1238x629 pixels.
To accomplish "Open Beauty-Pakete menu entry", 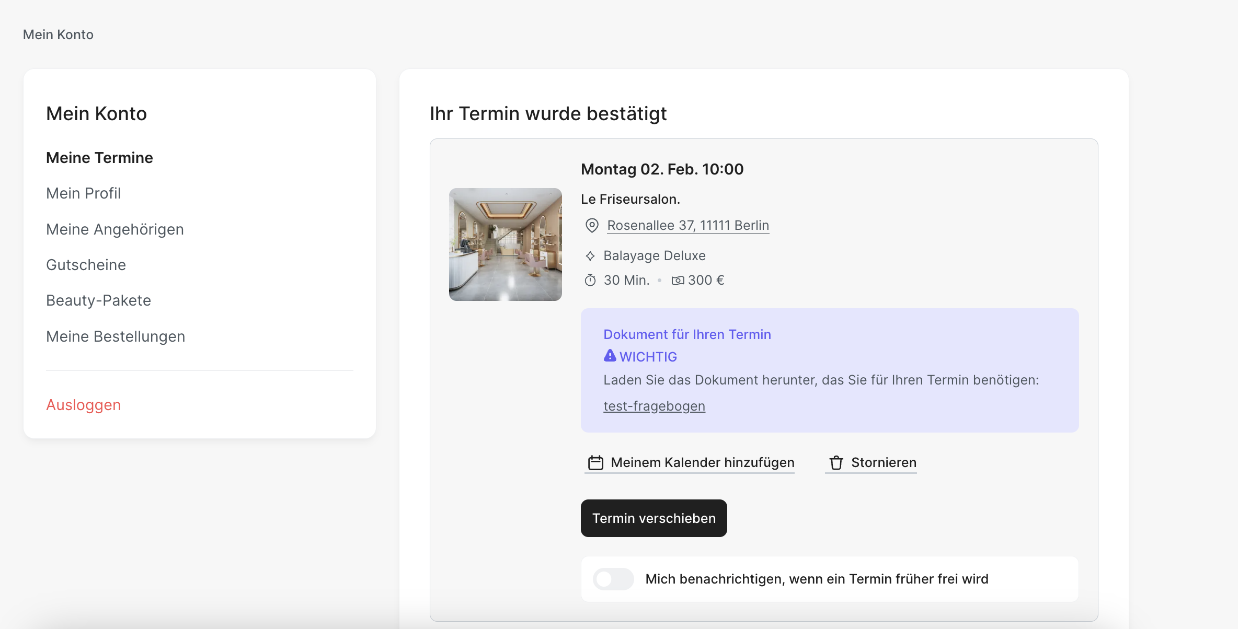I will pyautogui.click(x=98, y=300).
